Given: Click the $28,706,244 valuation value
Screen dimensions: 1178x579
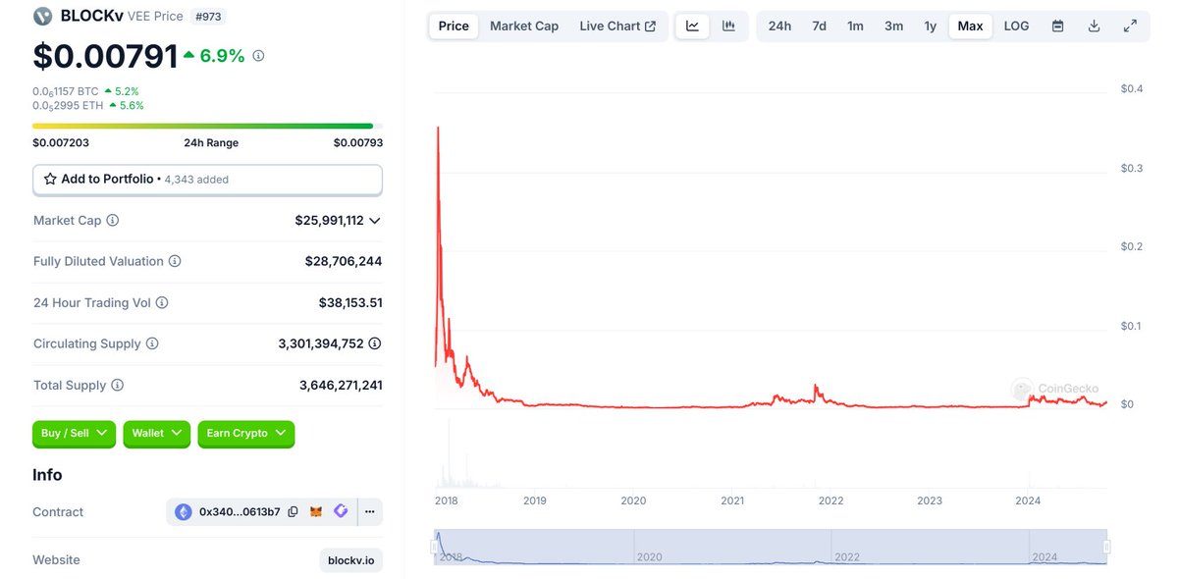Looking at the screenshot, I should coord(344,262).
